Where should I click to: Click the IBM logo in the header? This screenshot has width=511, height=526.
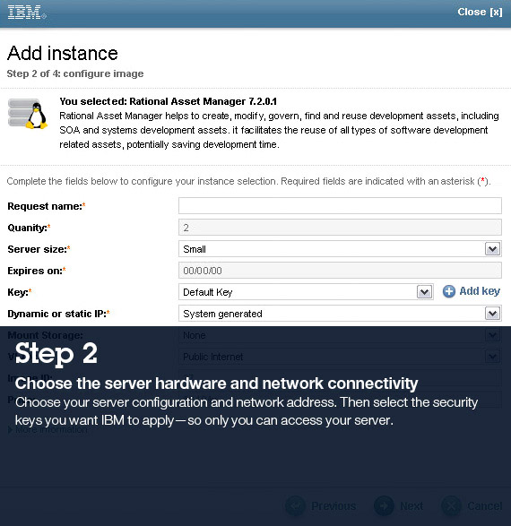pos(27,12)
